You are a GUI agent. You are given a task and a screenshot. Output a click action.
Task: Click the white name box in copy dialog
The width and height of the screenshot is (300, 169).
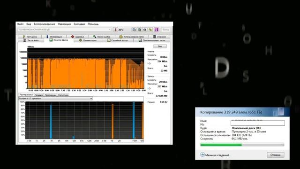pos(258,123)
